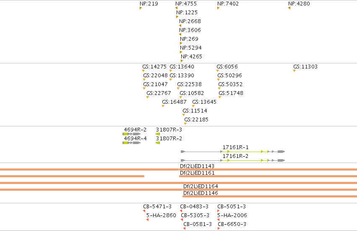Click the GS:13645 insertion triangle

tap(193, 106)
